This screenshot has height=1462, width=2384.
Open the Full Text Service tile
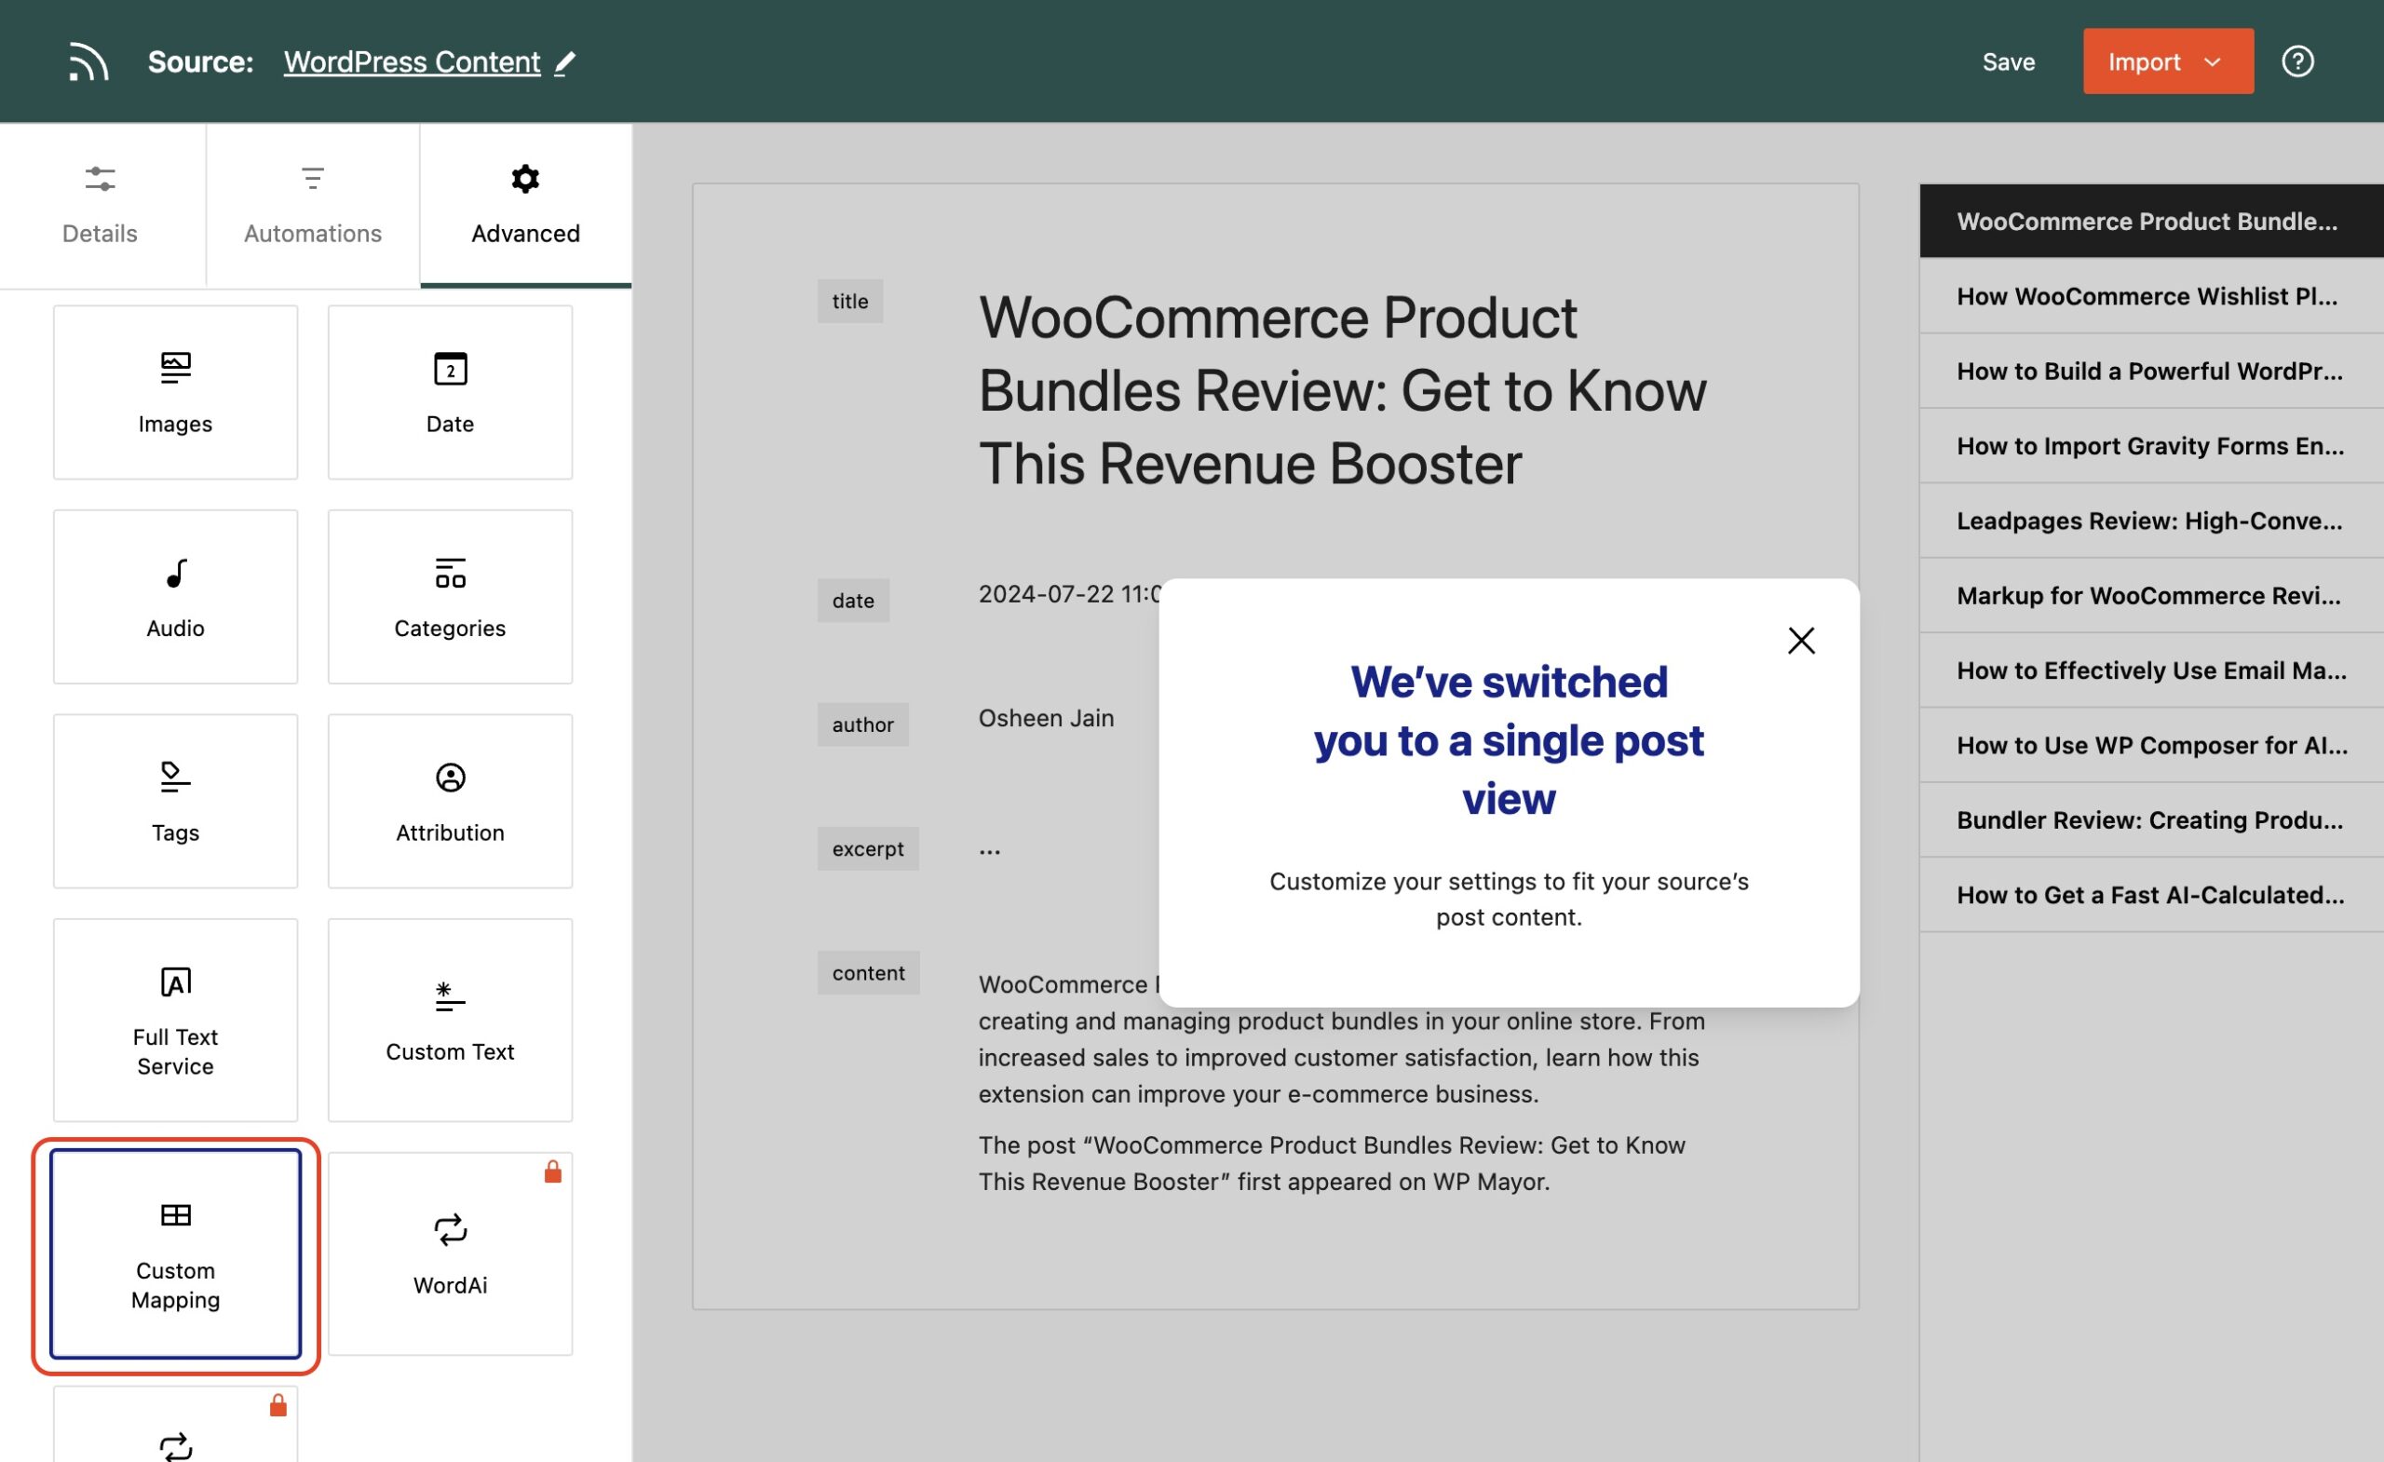point(174,1019)
